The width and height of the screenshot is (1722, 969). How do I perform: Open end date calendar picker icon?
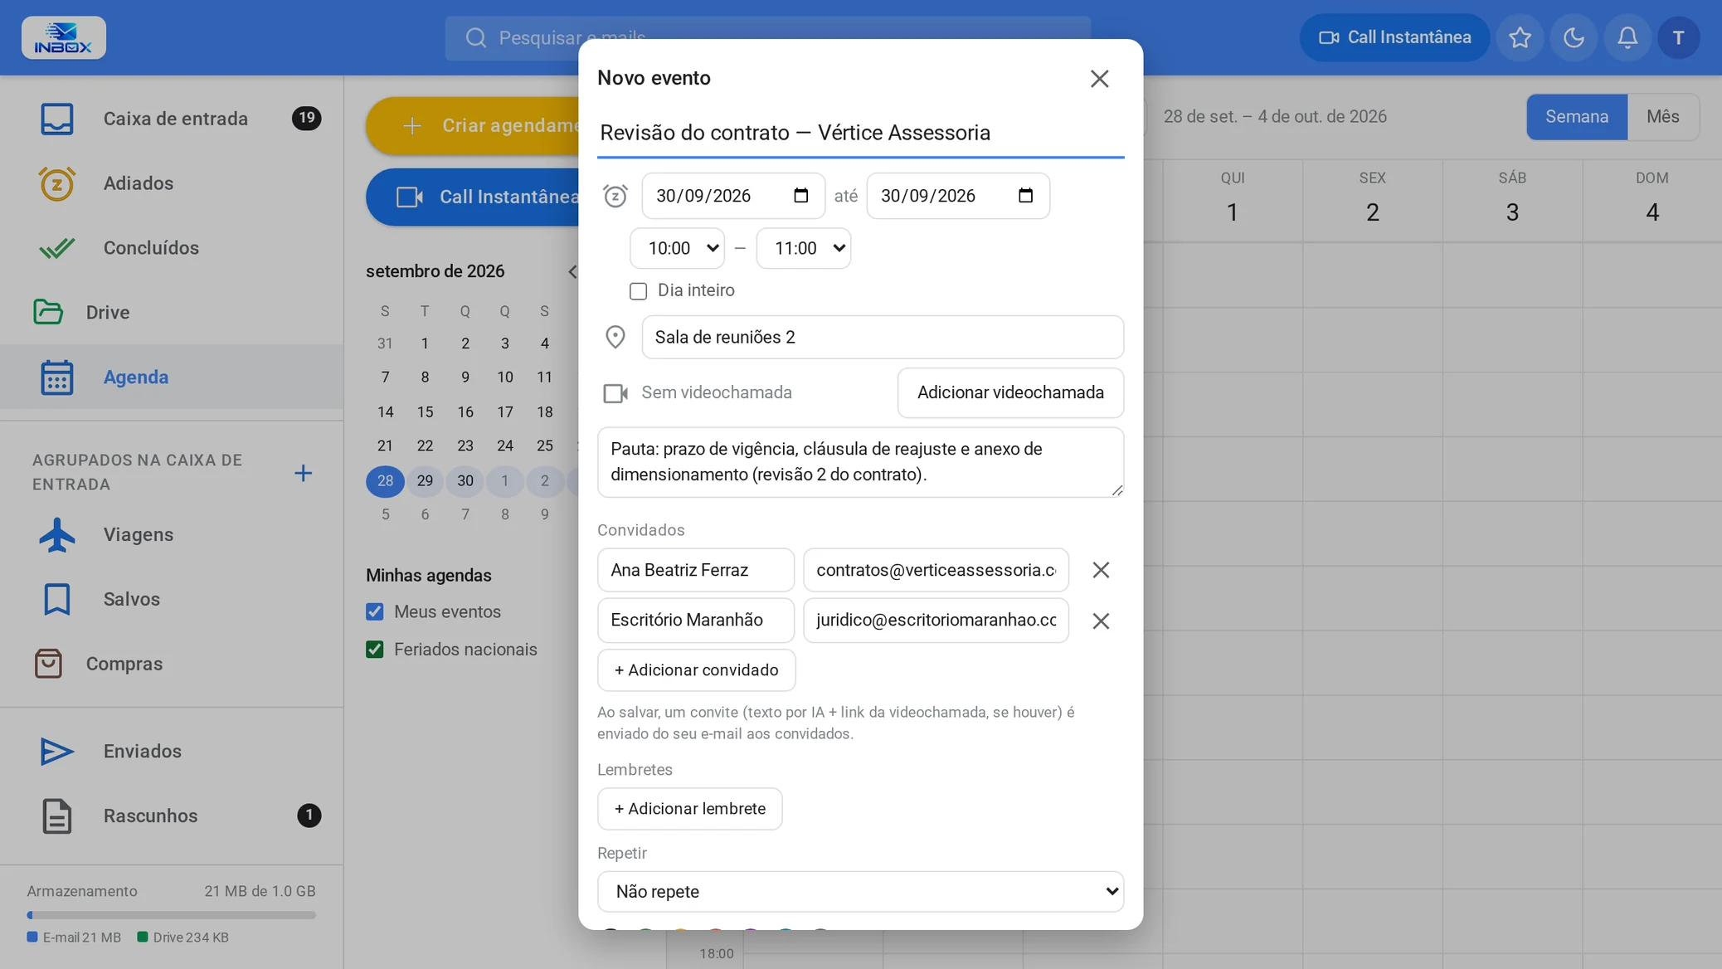[1025, 196]
